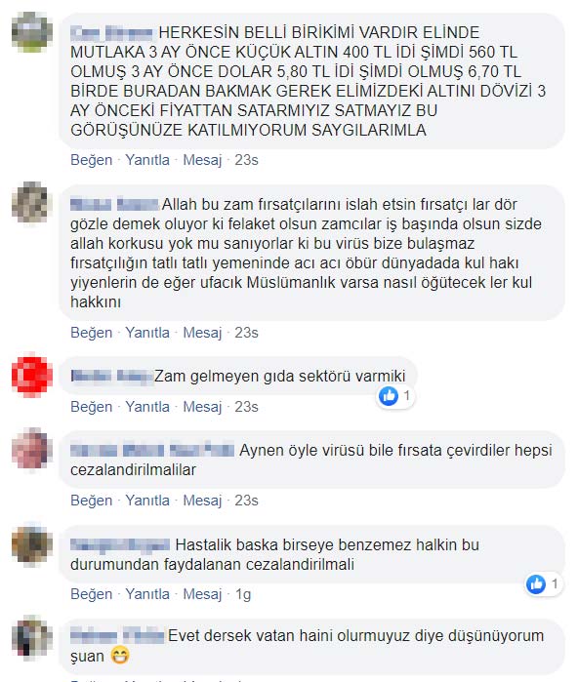Viewport: 578px width, 682px height.
Task: Open avatar of the HERKESİN BELLİ commenter
Action: [32, 32]
